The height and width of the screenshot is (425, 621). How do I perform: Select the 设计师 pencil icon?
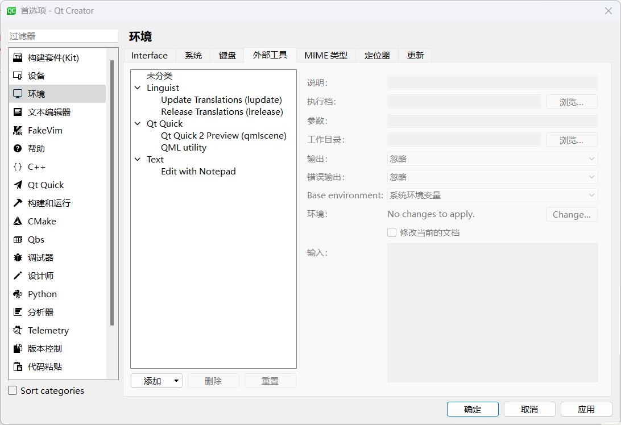18,276
